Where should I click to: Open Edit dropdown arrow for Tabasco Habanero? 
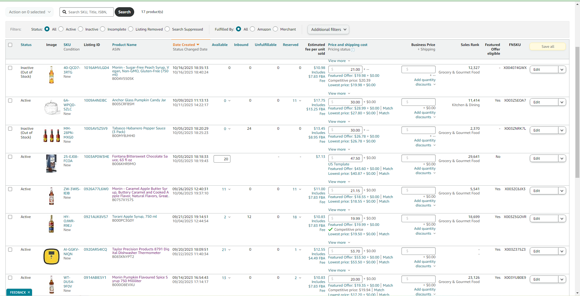tap(562, 130)
